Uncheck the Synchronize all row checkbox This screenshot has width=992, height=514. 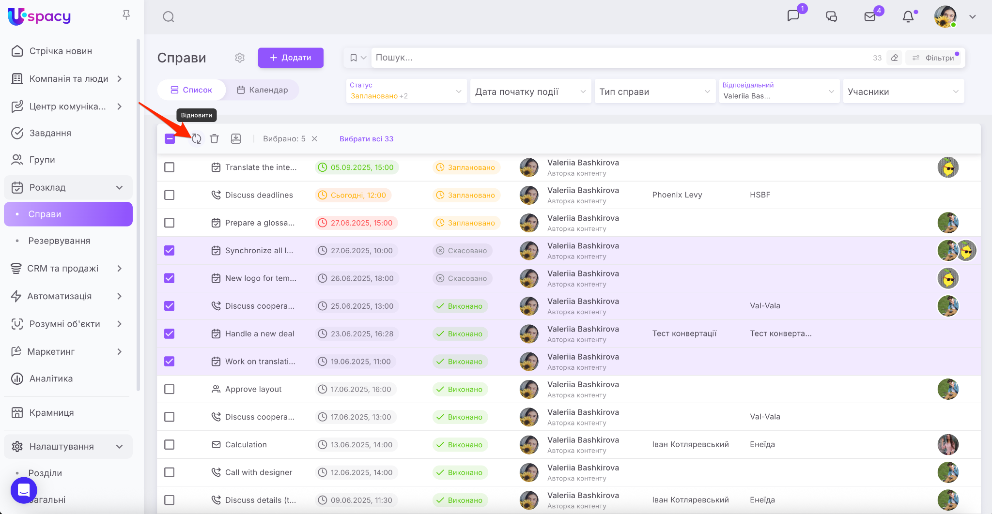point(169,251)
